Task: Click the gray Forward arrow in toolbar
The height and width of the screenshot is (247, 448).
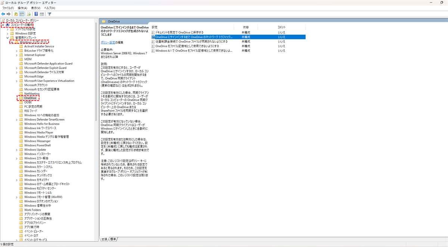Action: [9, 14]
